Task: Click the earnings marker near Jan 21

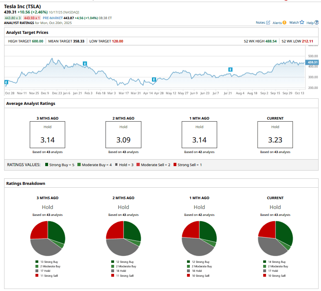Action: click(85, 64)
